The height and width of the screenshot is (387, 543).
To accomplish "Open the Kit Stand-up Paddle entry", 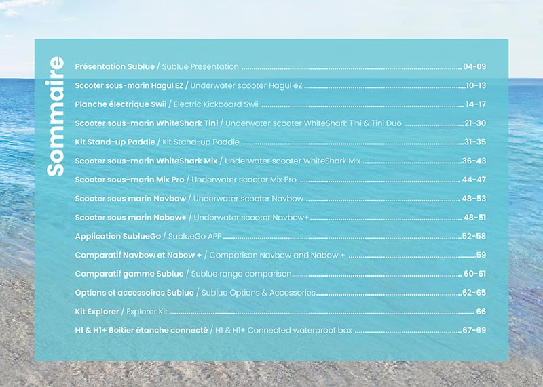I will coord(115,142).
